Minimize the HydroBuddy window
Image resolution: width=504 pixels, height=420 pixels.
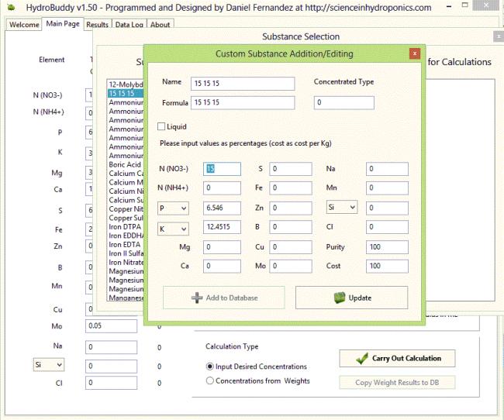click(x=449, y=6)
